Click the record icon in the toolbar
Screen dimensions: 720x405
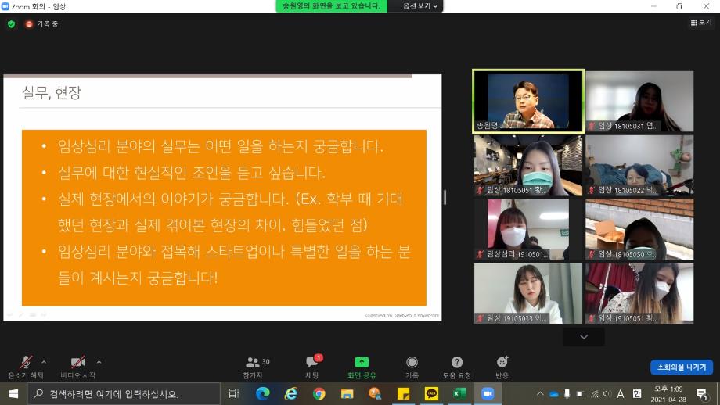coord(412,365)
